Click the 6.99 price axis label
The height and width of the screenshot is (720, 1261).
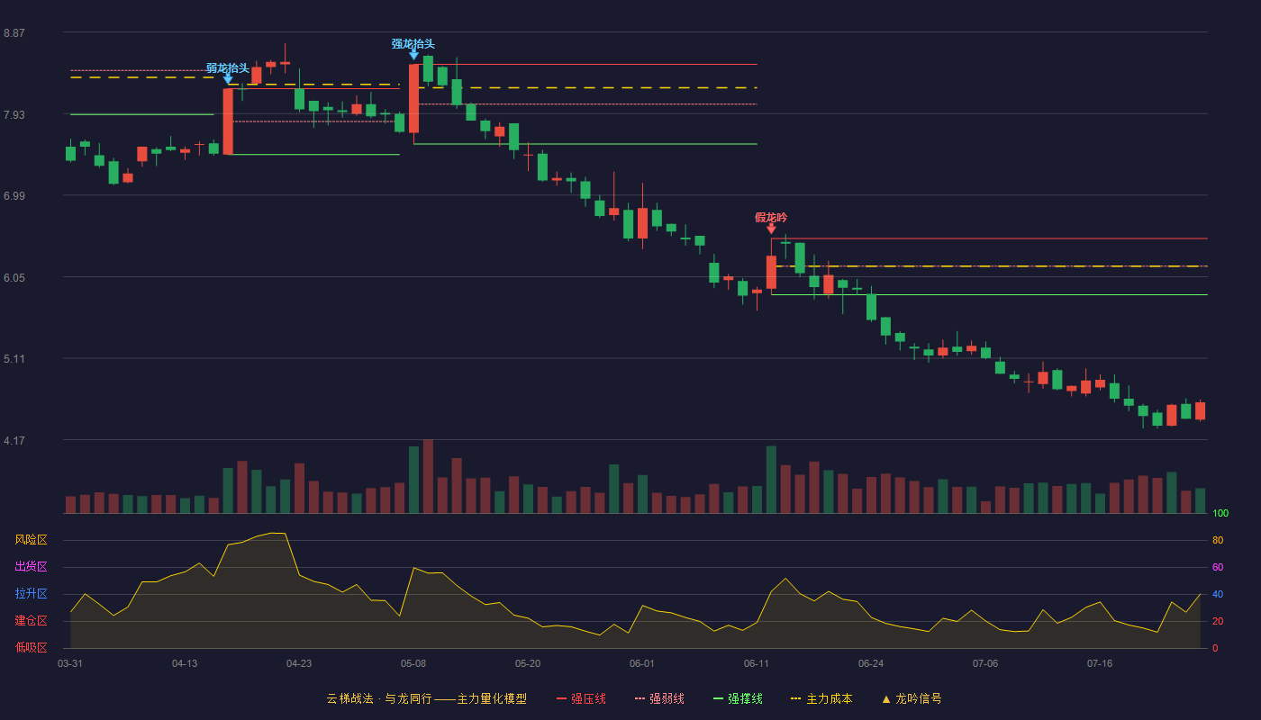14,196
